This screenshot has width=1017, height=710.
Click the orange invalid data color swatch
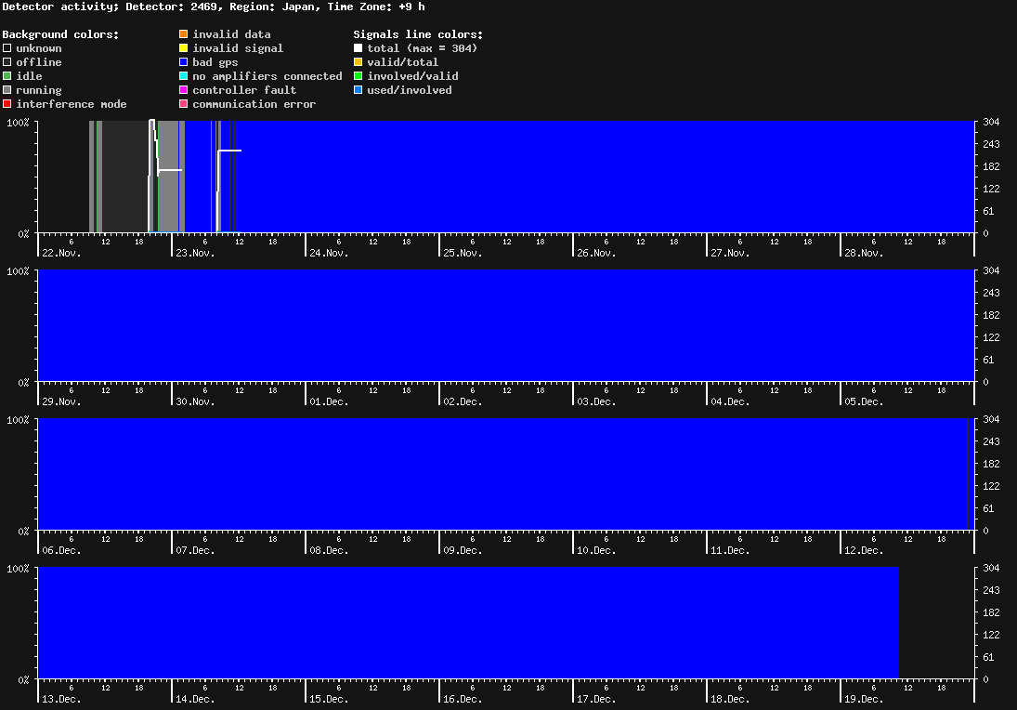click(x=184, y=34)
